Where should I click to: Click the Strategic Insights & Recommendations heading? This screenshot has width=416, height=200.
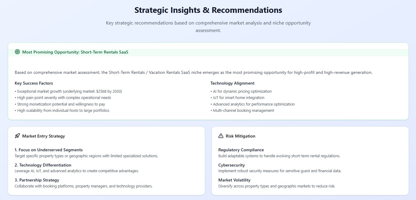pos(208,10)
